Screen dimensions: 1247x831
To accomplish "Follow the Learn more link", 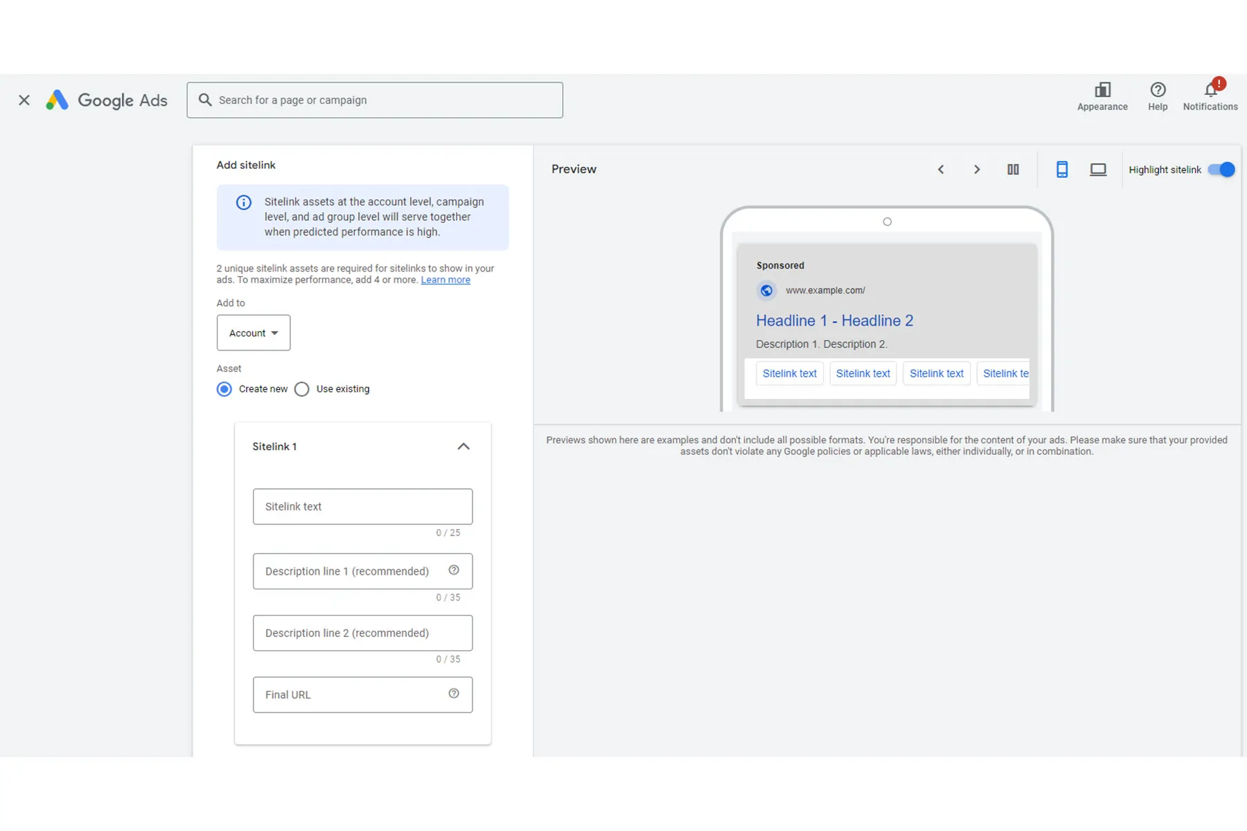I will (x=445, y=280).
